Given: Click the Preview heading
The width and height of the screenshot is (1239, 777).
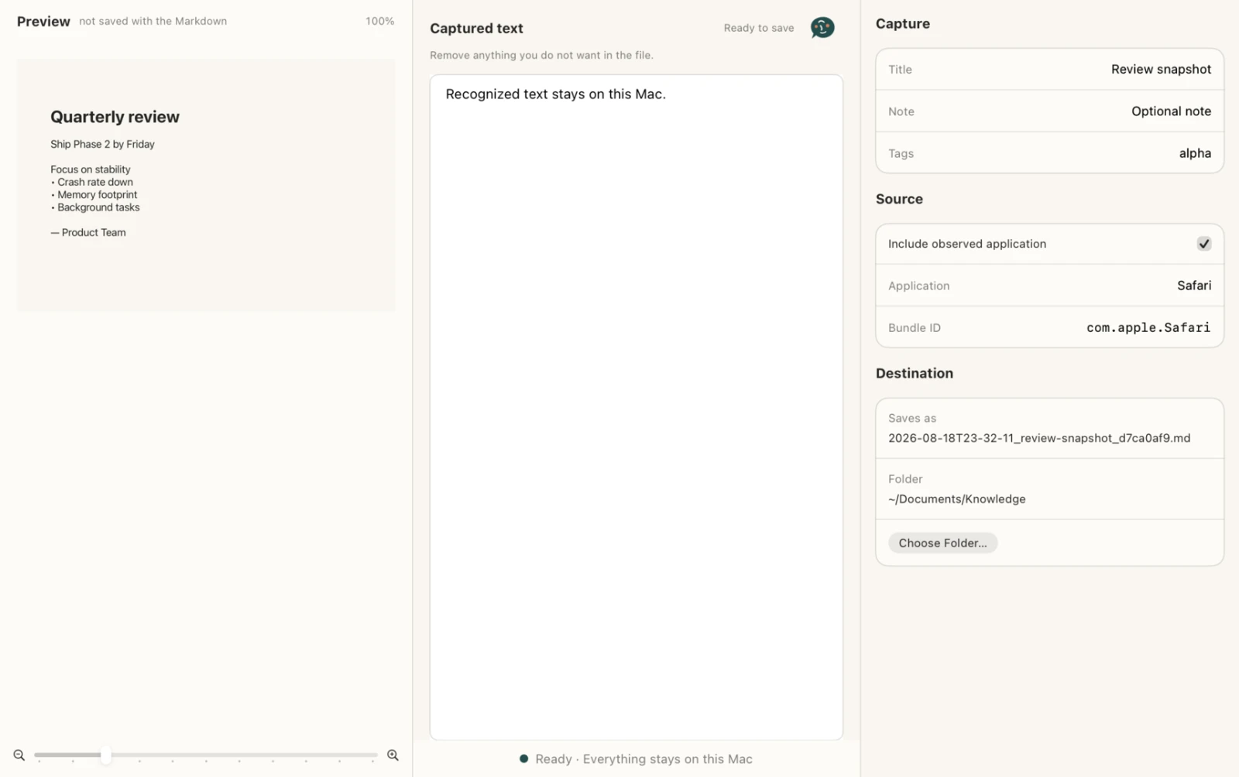Looking at the screenshot, I should [x=43, y=22].
